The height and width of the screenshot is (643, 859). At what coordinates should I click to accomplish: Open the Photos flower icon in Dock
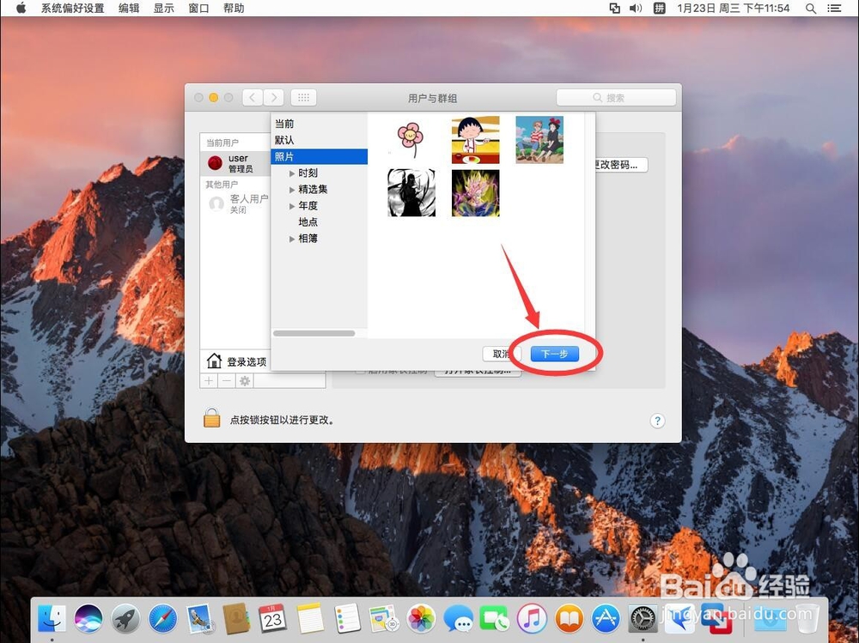[421, 619]
